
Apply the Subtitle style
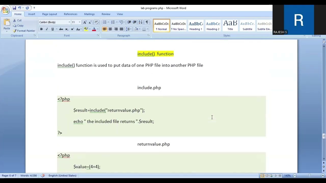click(x=247, y=25)
